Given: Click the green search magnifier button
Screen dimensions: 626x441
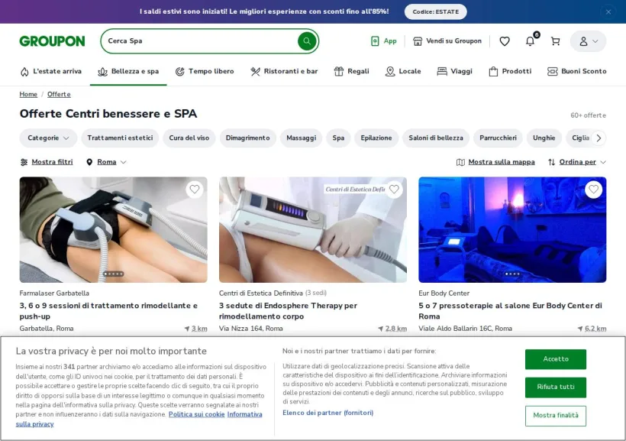Looking at the screenshot, I should pyautogui.click(x=307, y=41).
